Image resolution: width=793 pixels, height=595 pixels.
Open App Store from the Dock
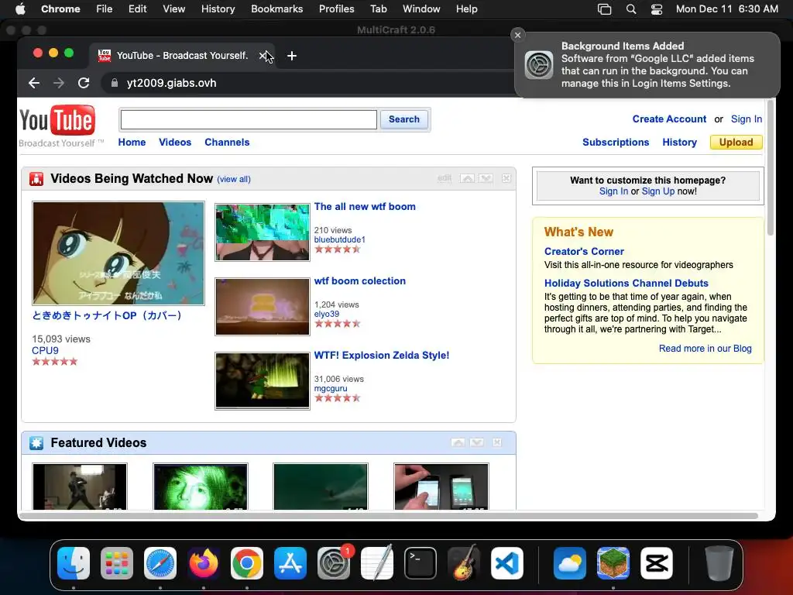290,563
